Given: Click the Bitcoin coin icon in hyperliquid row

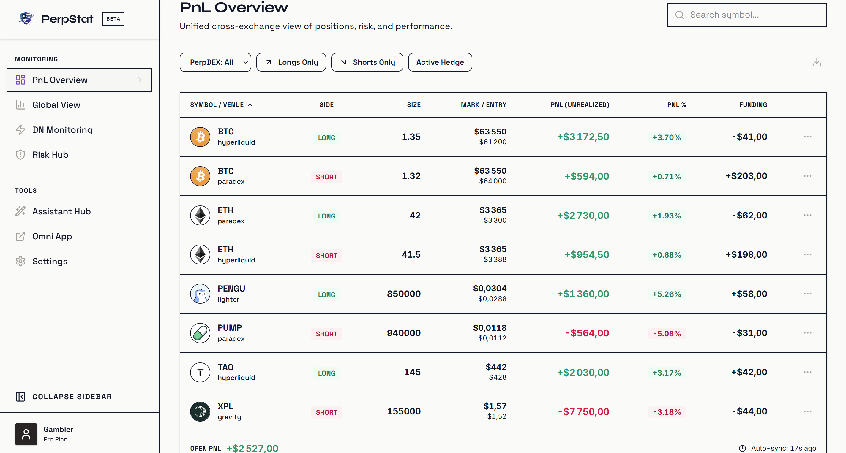Looking at the screenshot, I should tap(200, 137).
